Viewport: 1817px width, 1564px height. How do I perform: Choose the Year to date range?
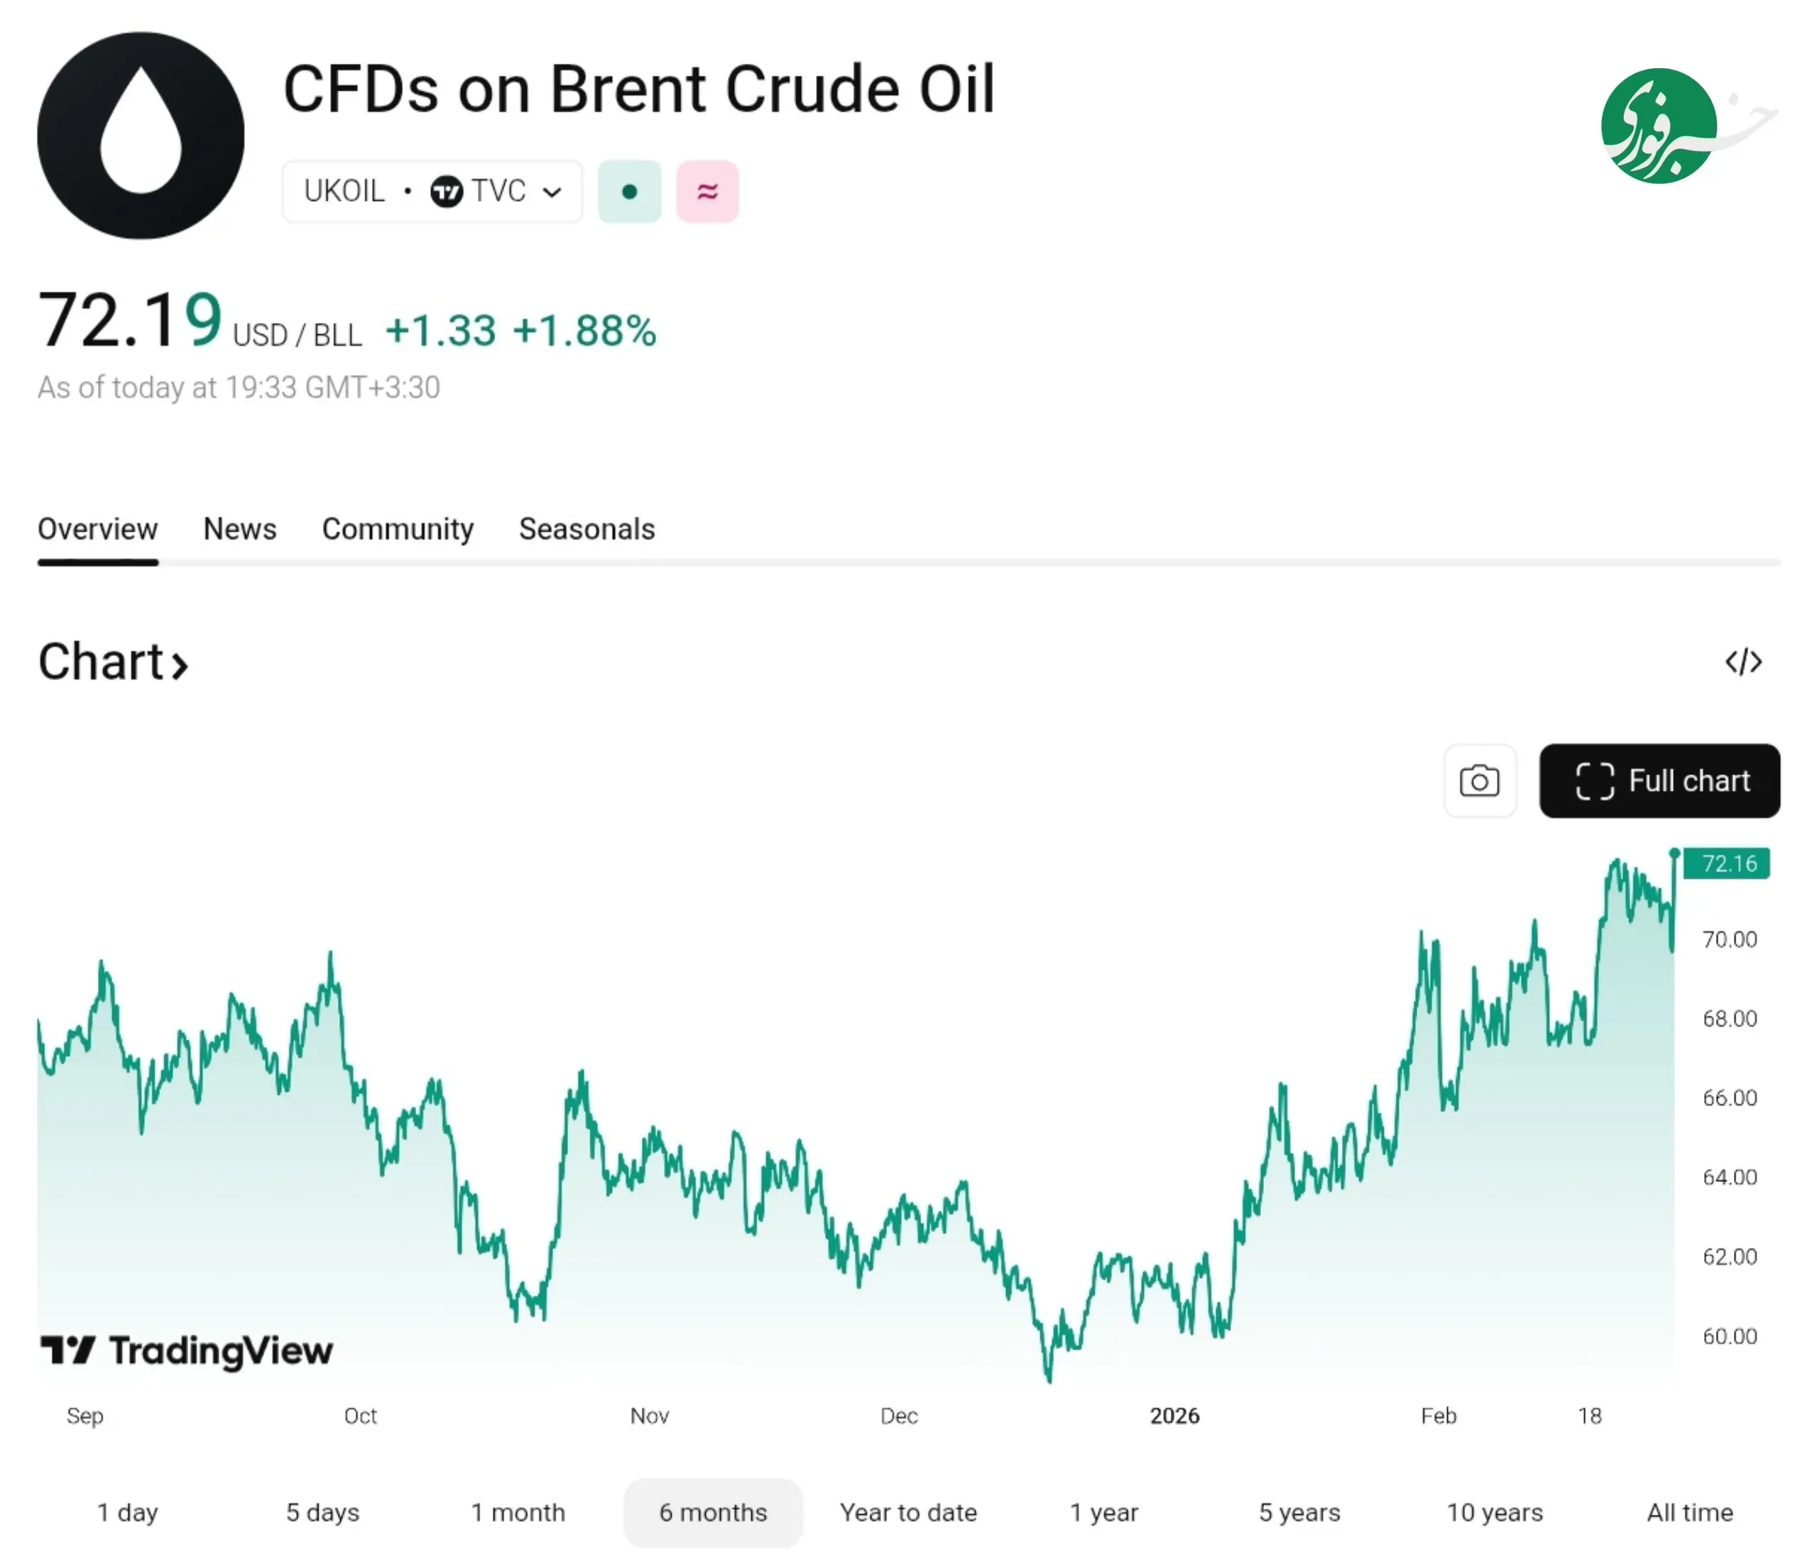pos(907,1512)
